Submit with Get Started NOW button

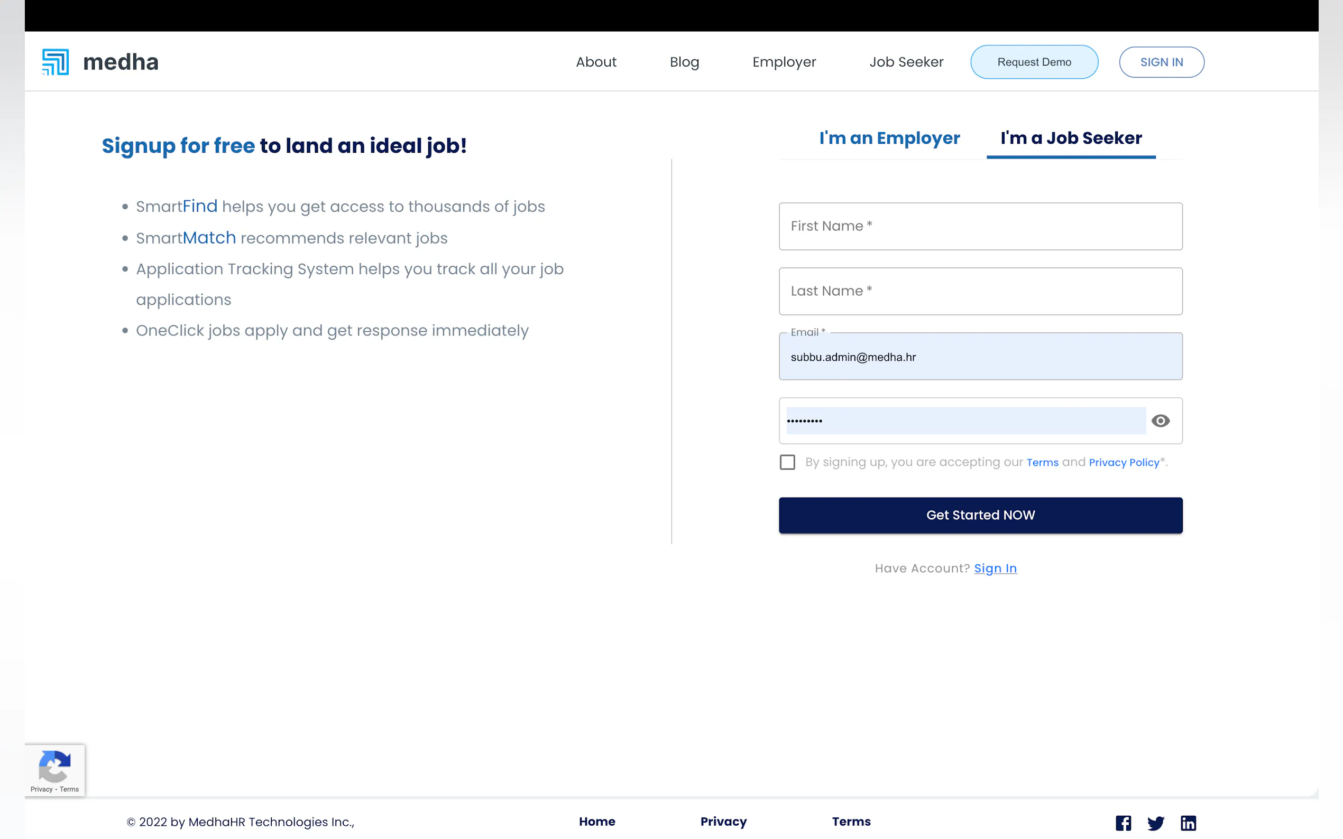(x=980, y=515)
